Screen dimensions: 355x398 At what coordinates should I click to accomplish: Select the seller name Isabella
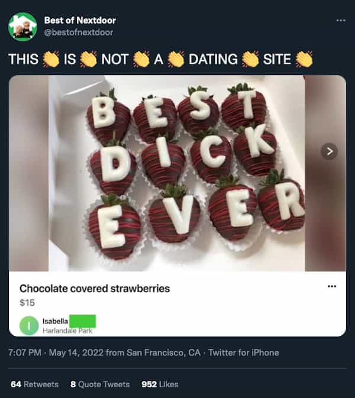(x=55, y=321)
